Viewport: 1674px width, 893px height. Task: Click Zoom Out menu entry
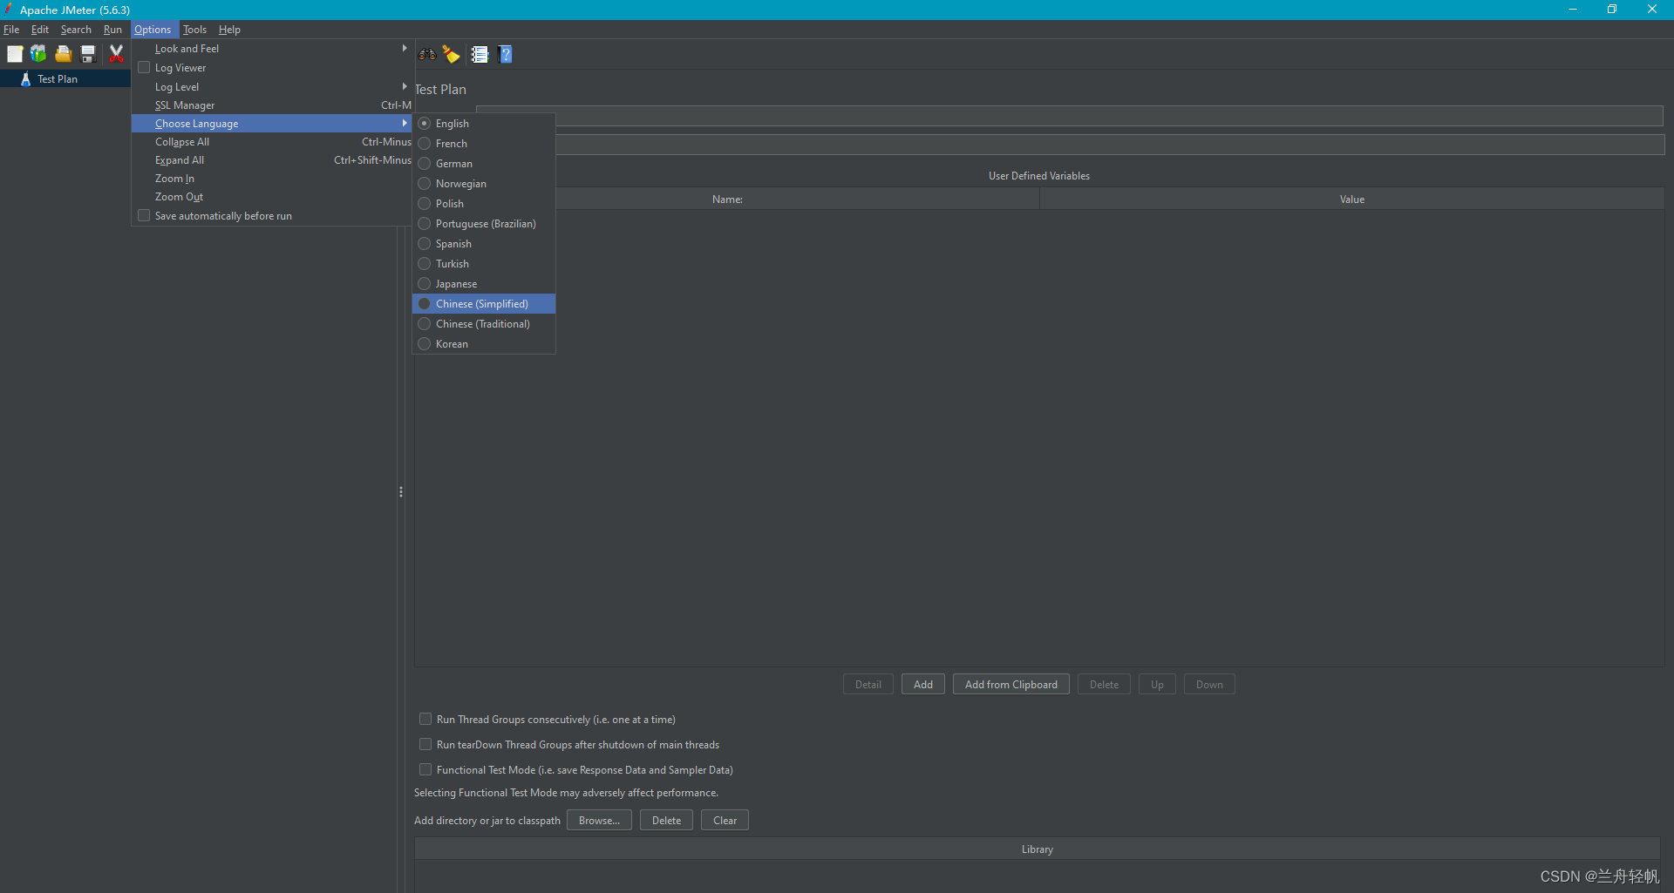click(271, 197)
